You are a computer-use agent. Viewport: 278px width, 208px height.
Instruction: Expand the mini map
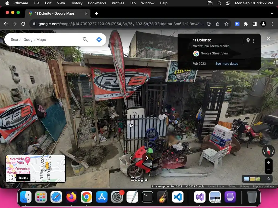pos(11,178)
